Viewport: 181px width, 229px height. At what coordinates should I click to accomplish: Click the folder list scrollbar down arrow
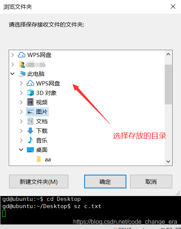pos(168,161)
